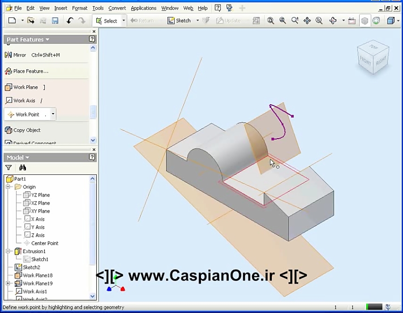Click the Update button
Screen dimensions: 403x313
pos(228,21)
